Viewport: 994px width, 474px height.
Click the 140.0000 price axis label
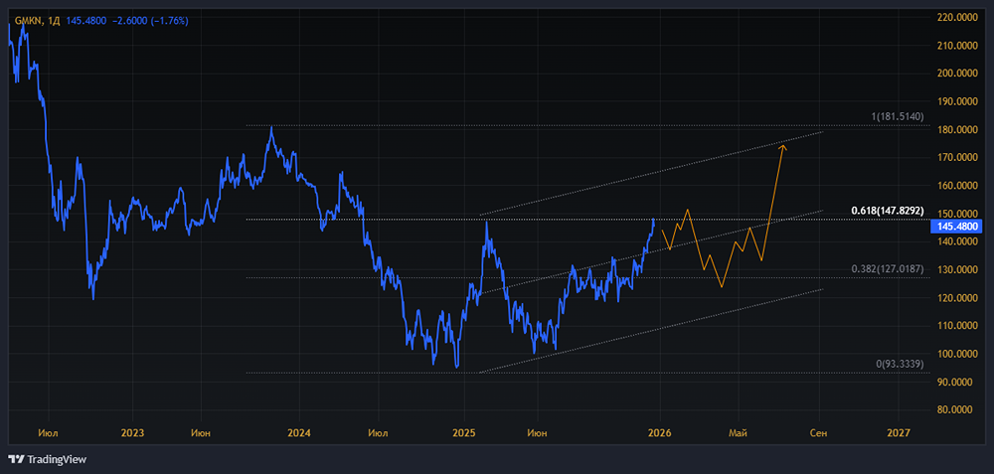(956, 241)
